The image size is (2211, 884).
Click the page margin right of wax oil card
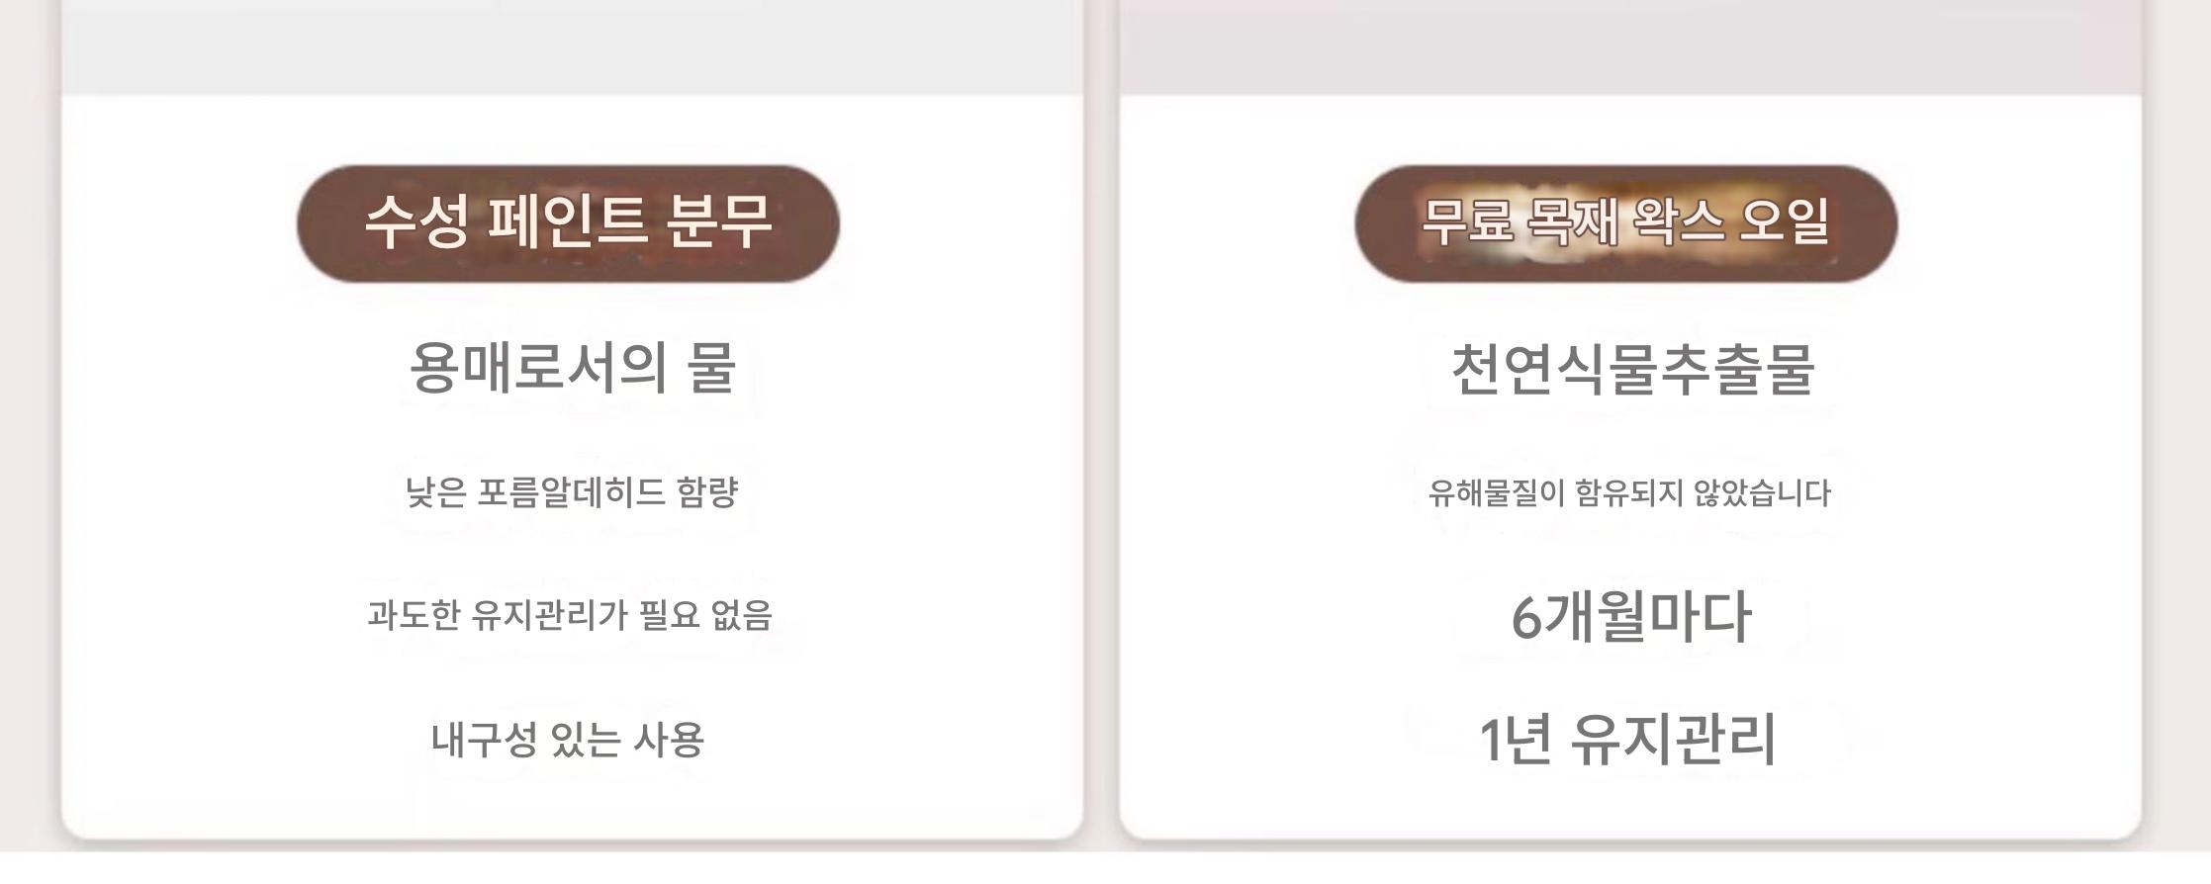(x=2181, y=445)
